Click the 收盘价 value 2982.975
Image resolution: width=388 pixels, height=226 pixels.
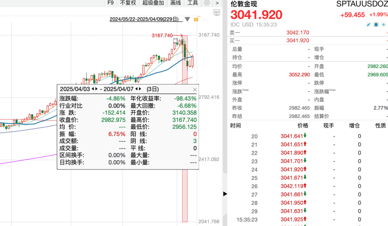coord(113,120)
